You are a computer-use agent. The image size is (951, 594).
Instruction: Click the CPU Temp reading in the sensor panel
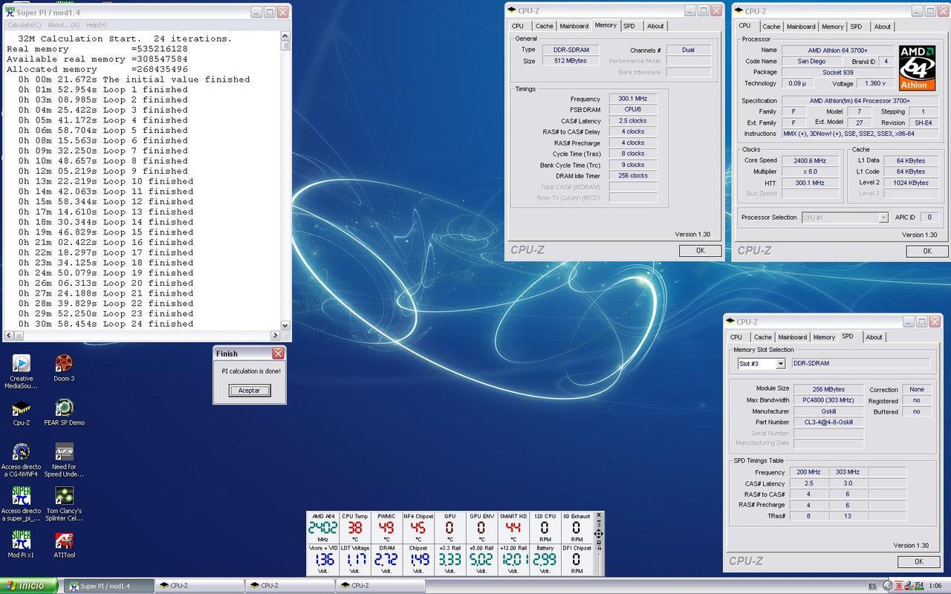pos(354,529)
